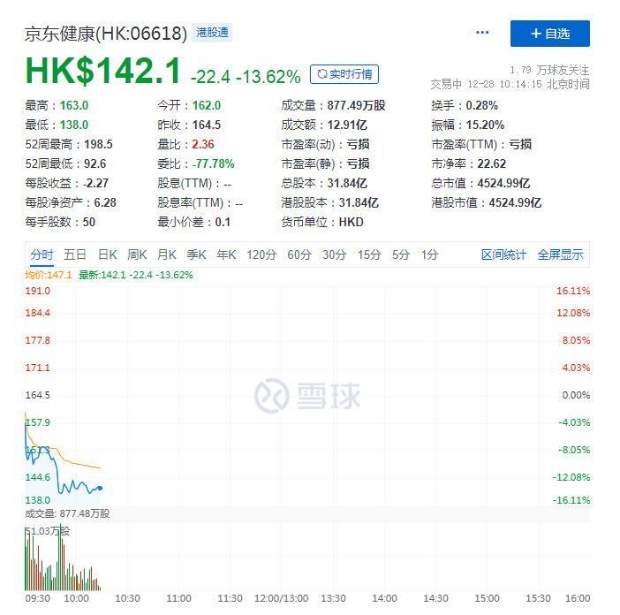Click the 振幅 15.20% entry
Viewport: 620px width, 615px height.
click(468, 125)
